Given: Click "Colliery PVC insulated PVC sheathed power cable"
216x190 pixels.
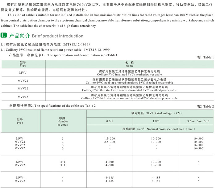Looking at the screenshot, I should coord(129,75).
